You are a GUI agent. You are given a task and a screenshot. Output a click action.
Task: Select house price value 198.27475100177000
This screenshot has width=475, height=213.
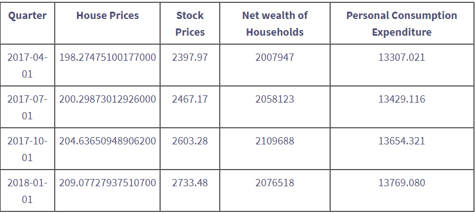108,57
